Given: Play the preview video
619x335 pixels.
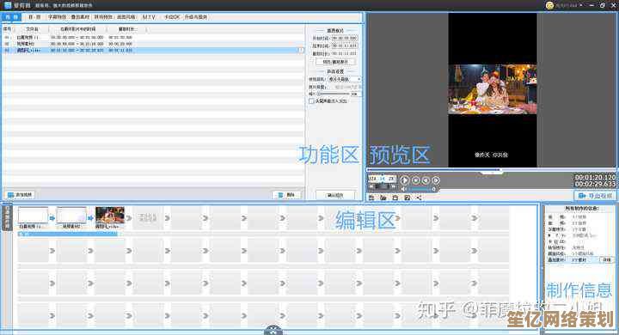Looking at the screenshot, I should pos(405,180).
